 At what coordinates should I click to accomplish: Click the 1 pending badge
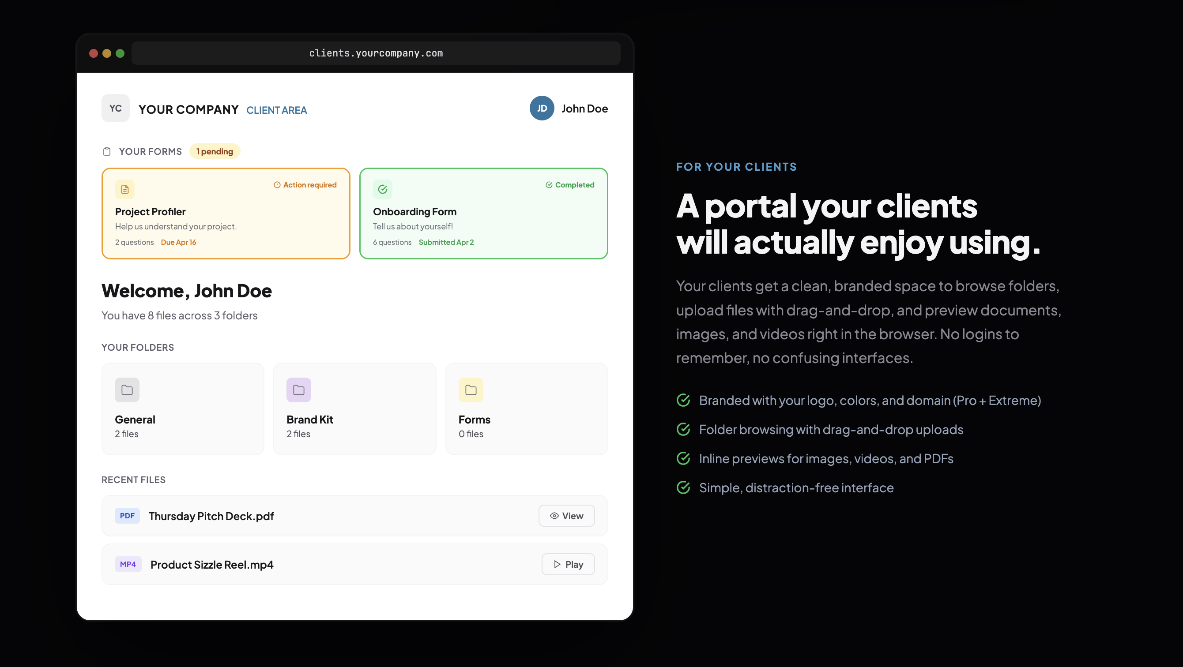(215, 151)
